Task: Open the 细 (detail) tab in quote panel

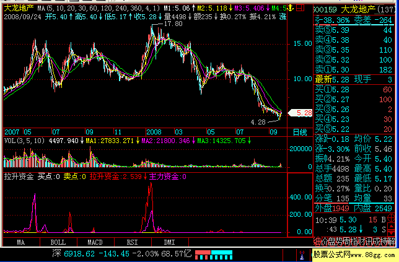Action: 317,242
